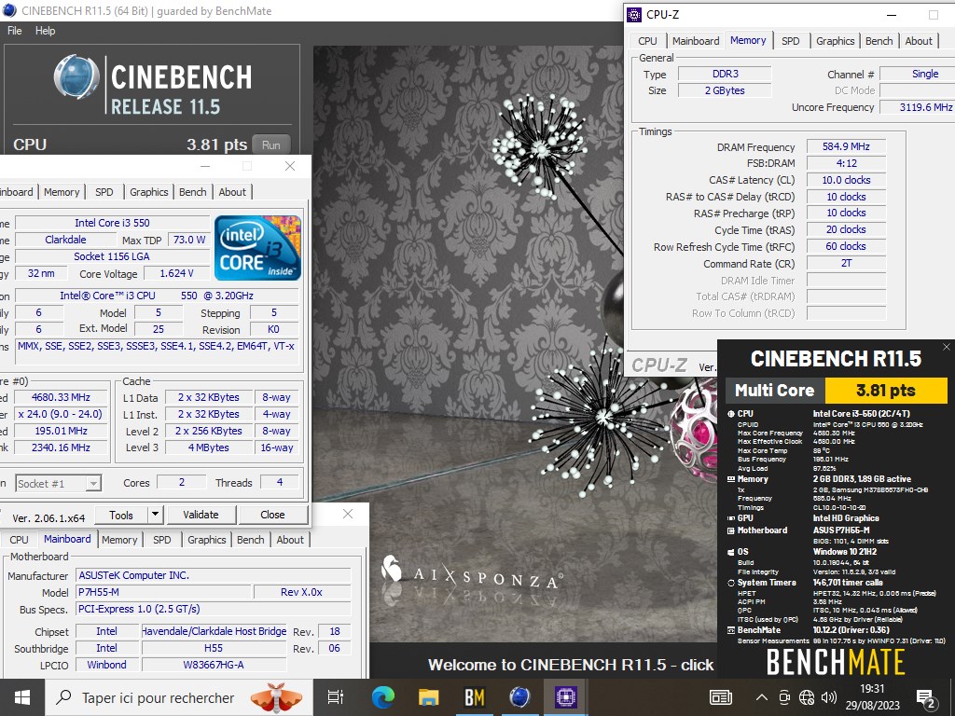Image resolution: width=955 pixels, height=716 pixels.
Task: Open About tab in bottom CPU-Z window
Action: point(290,540)
